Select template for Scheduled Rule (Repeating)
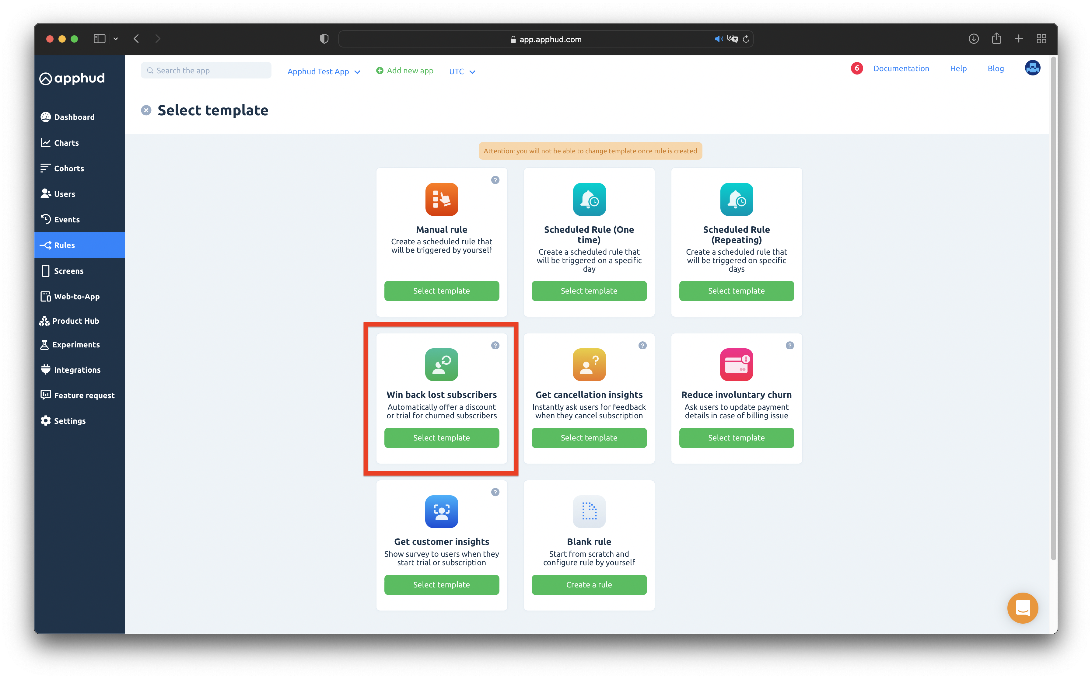 [736, 291]
